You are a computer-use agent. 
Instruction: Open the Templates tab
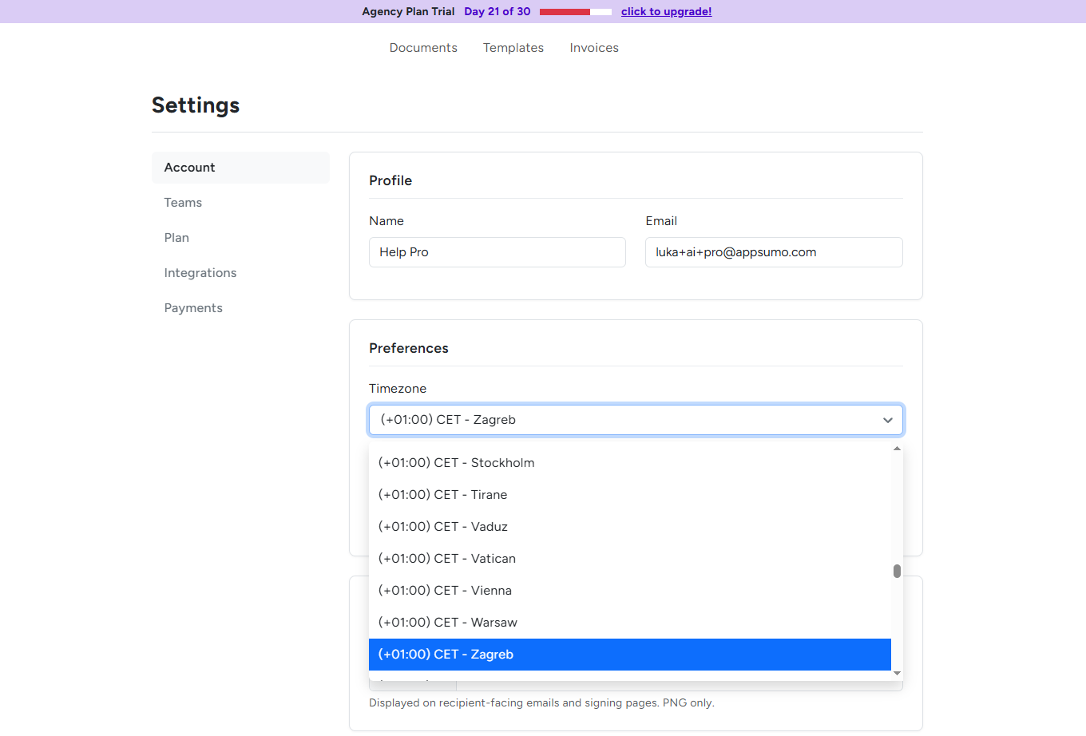pos(513,48)
